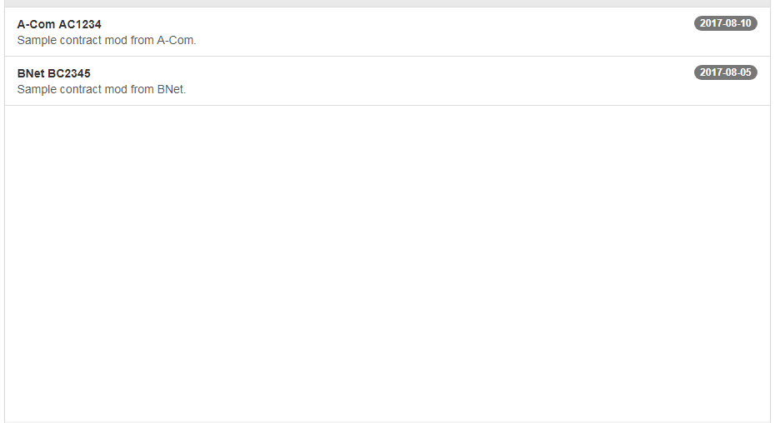This screenshot has height=423, width=775.
Task: Open the A-Com AC1234 contract title
Action: (59, 24)
